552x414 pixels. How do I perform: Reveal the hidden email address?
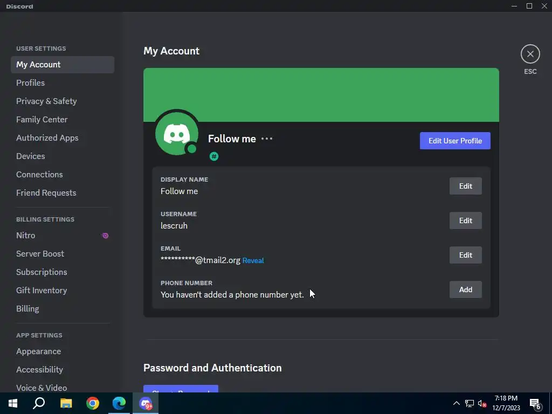tap(253, 260)
